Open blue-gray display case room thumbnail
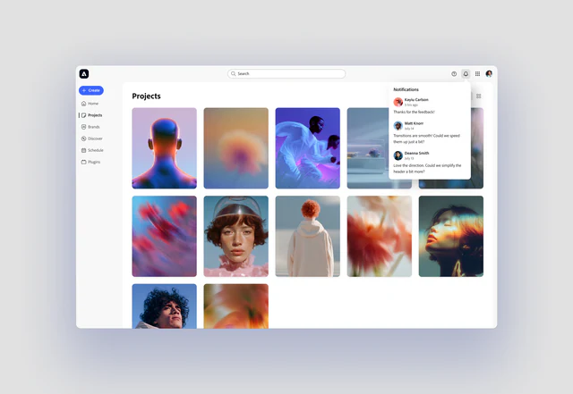This screenshot has height=394, width=573. point(368,148)
